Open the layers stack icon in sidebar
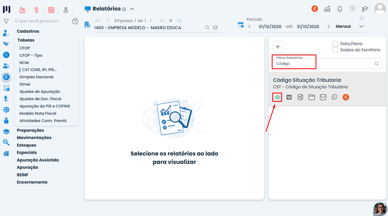This screenshot has height=216, width=388. pos(6,131)
